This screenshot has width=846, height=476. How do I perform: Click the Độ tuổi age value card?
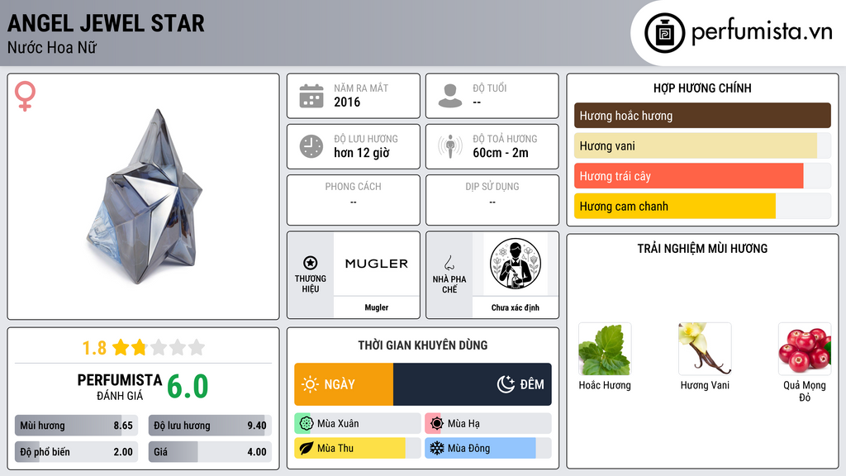492,96
